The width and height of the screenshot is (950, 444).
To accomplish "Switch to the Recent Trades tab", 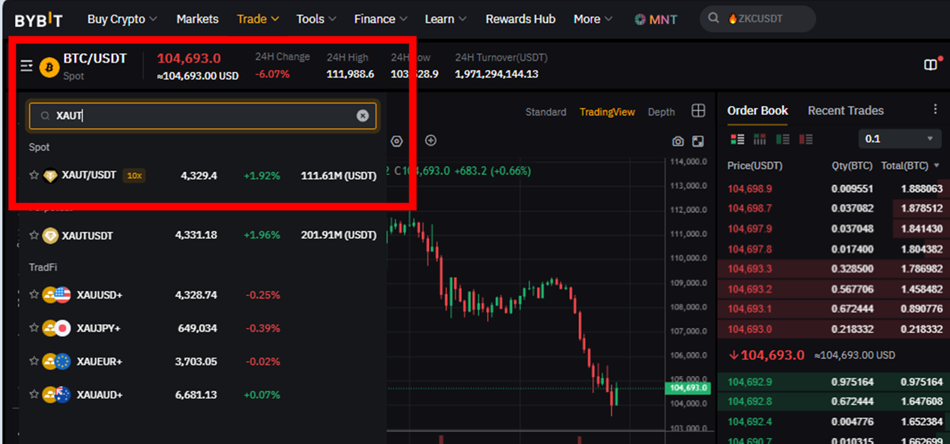I will pos(845,110).
